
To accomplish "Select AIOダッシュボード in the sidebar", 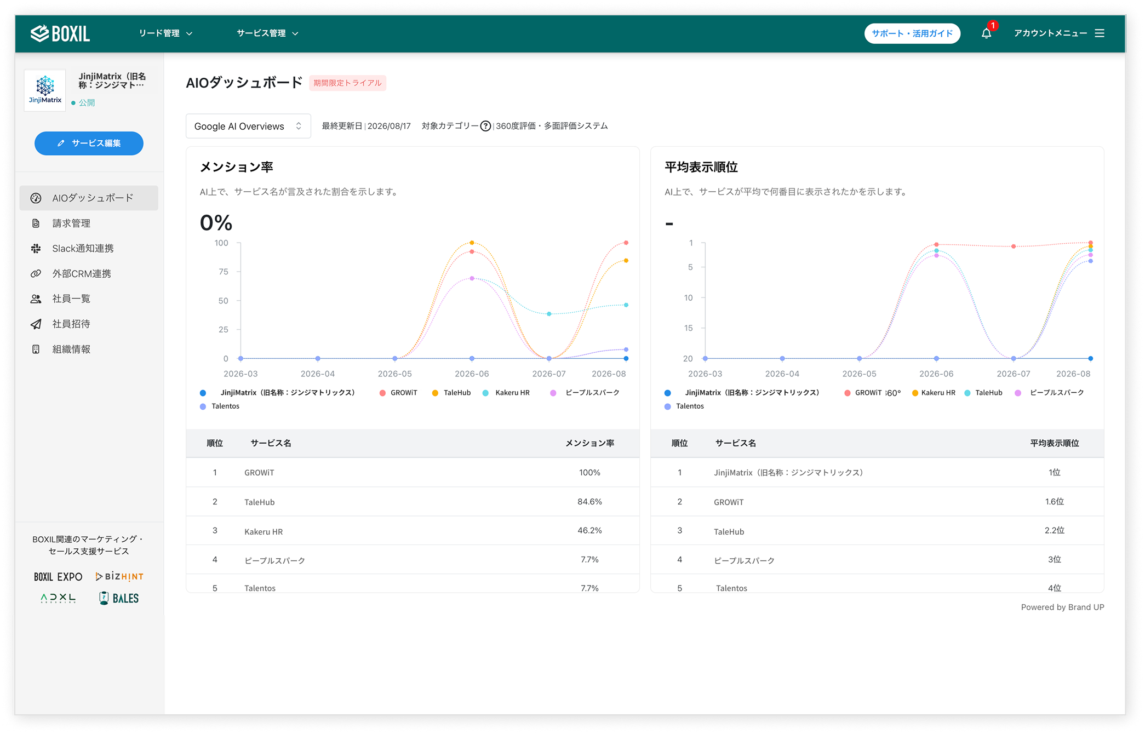I will point(89,198).
